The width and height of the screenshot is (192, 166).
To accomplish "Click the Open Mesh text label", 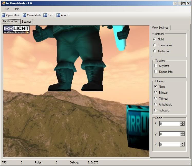I will pyautogui.click(x=13, y=15).
